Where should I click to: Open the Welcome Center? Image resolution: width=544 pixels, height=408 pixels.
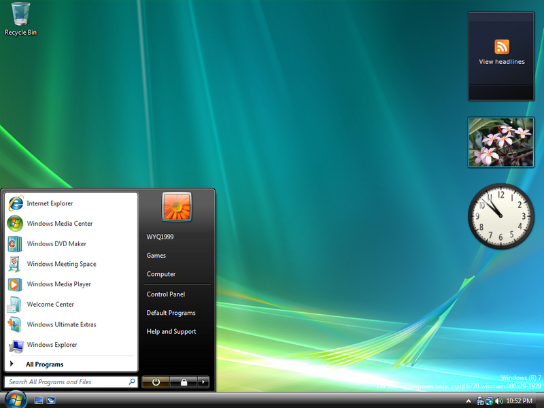point(50,305)
